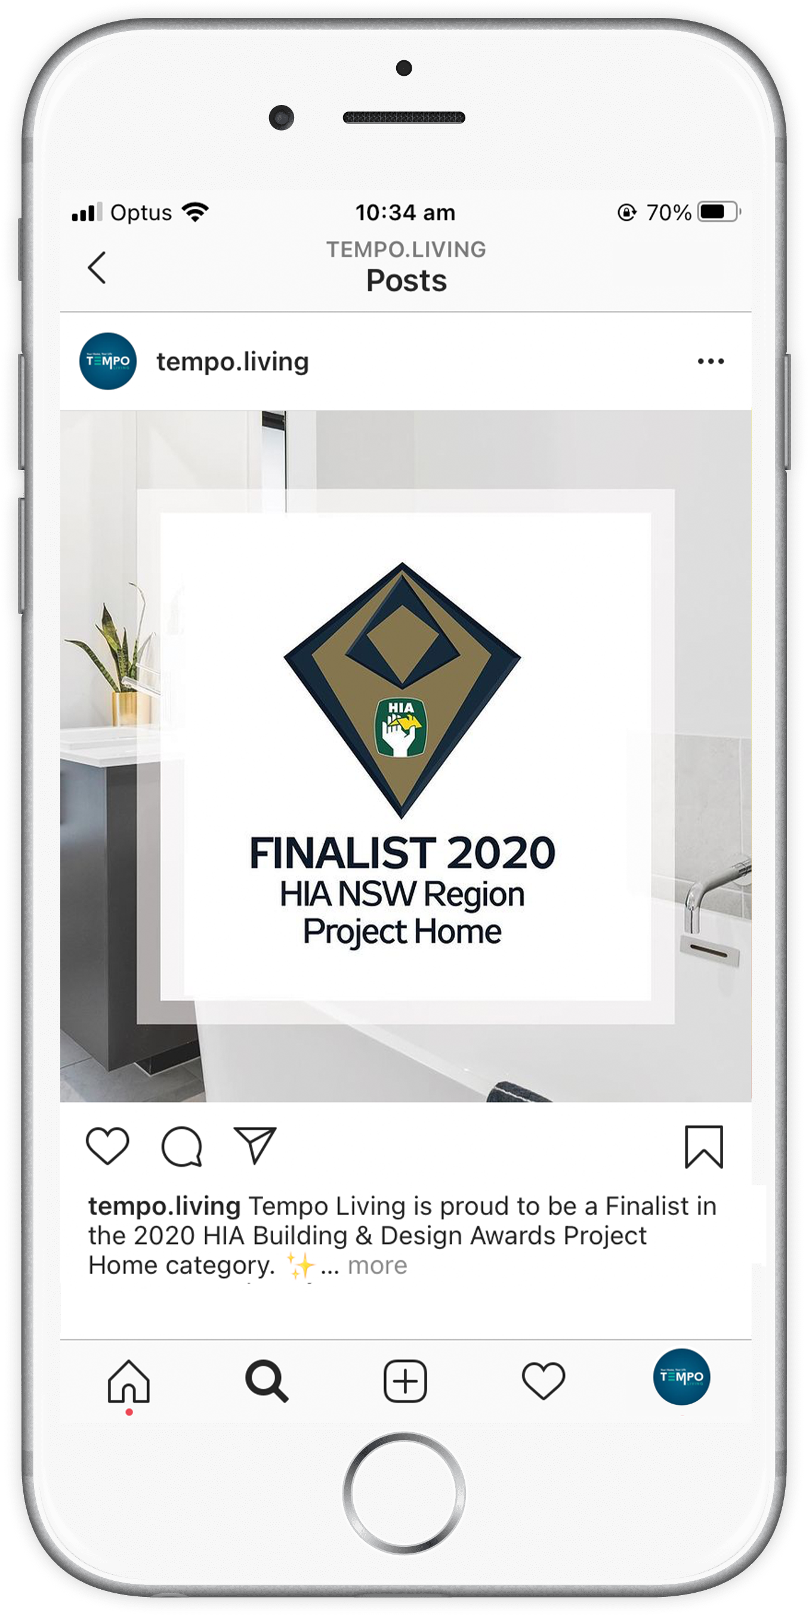The height and width of the screenshot is (1616, 809).
Task: Go to Home tab
Action: [129, 1382]
